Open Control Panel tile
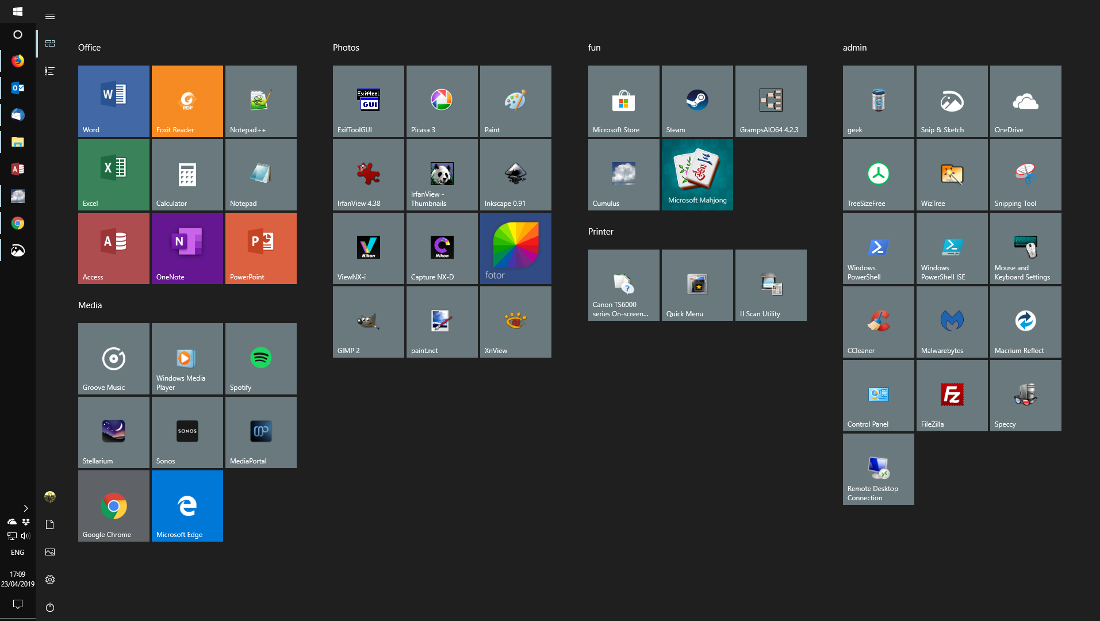 [879, 396]
